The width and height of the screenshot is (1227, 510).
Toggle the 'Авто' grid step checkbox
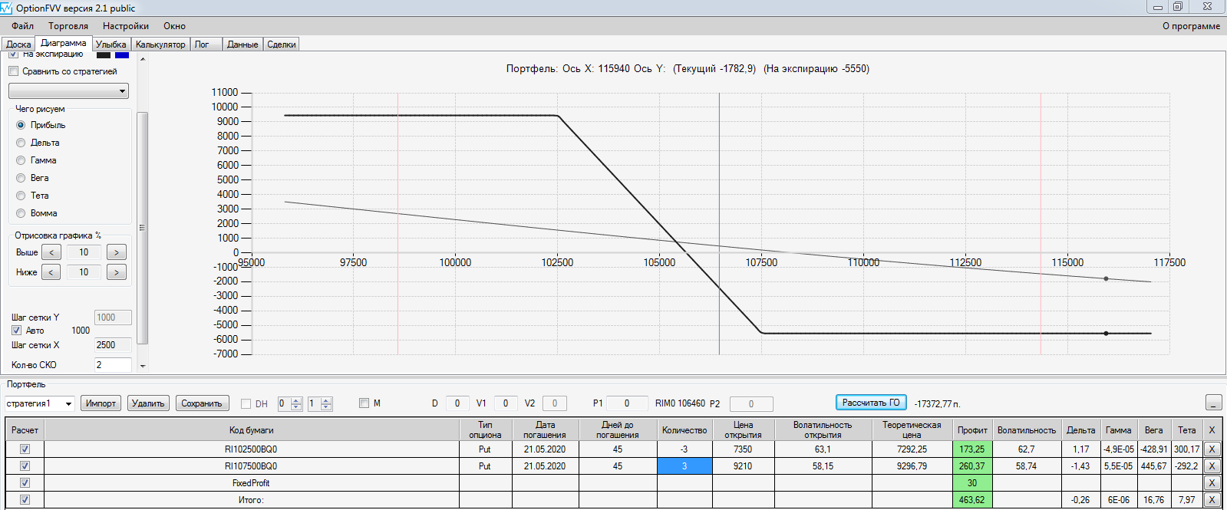click(x=16, y=331)
